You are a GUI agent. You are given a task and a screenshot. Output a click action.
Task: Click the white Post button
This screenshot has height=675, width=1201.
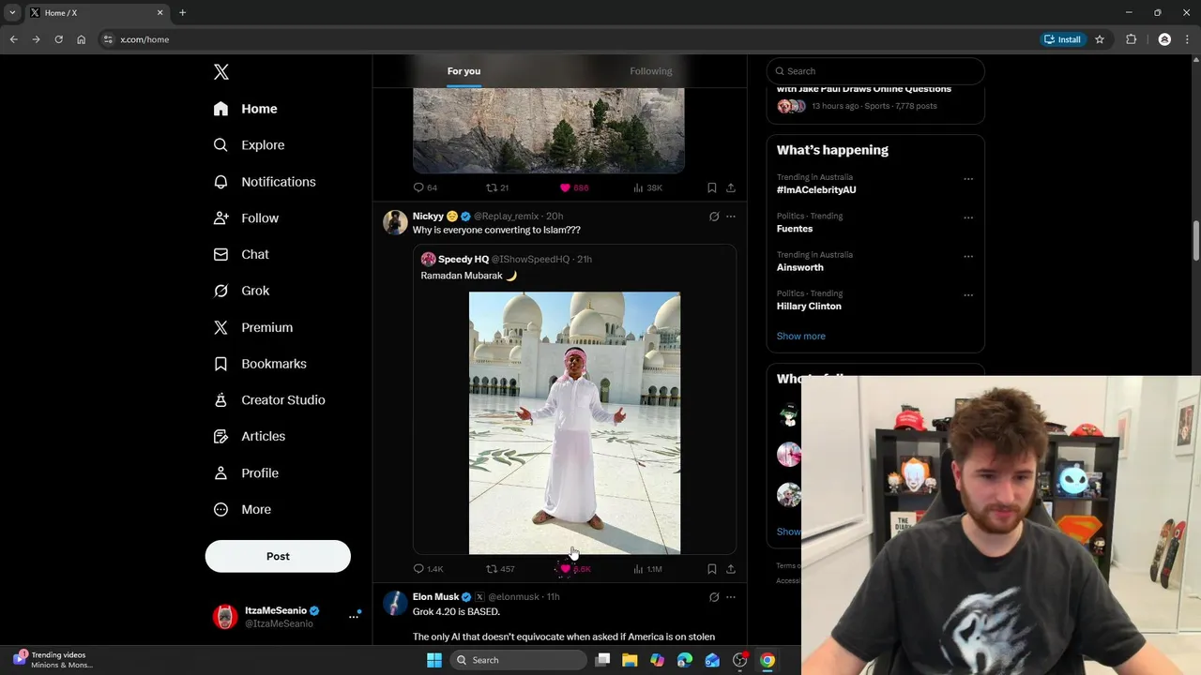pyautogui.click(x=278, y=556)
